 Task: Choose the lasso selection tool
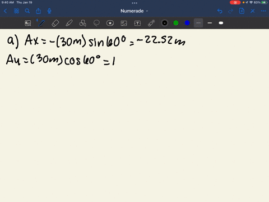[96, 23]
